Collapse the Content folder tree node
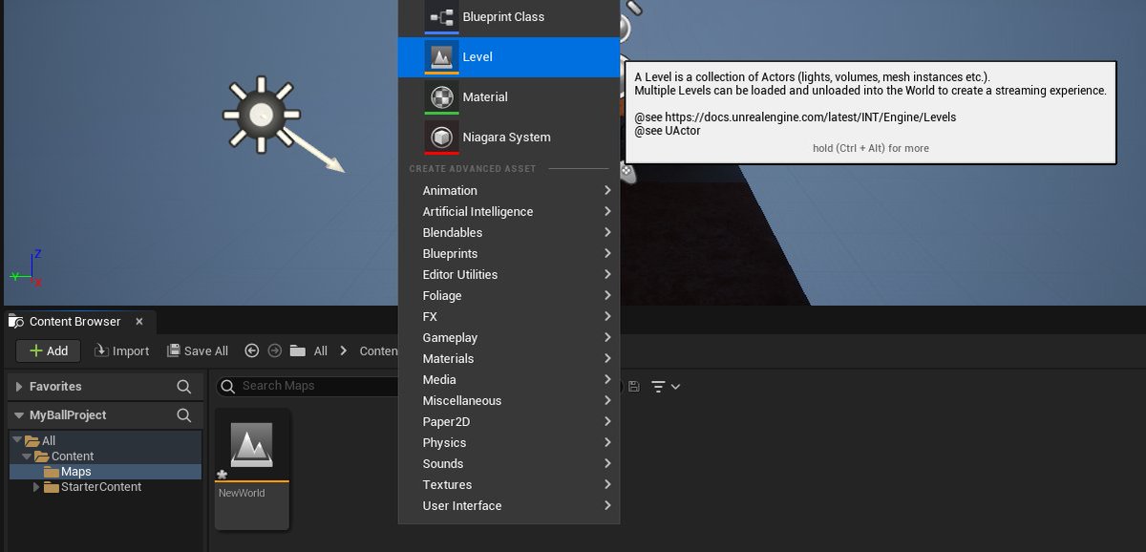Screen dimensions: 1146x552 [27, 456]
